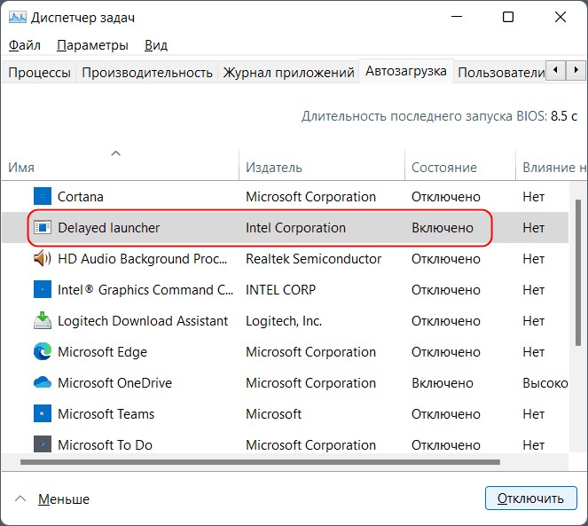Image resolution: width=588 pixels, height=526 pixels.
Task: Sort by the Издатель column header
Action: pos(322,165)
